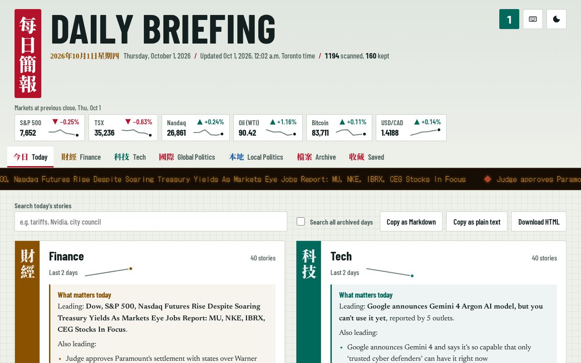Open the 本地 Local Politics tab

click(x=256, y=157)
